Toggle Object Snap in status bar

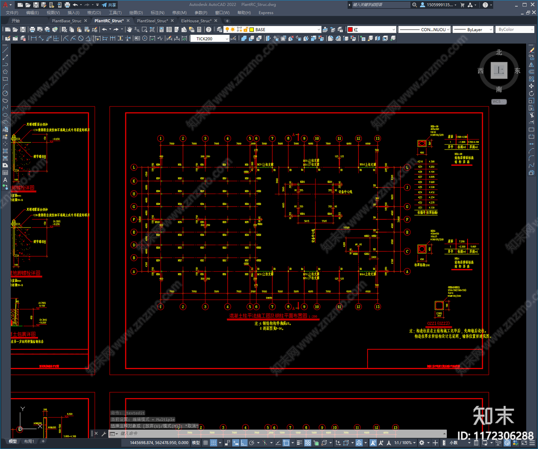tap(286, 443)
